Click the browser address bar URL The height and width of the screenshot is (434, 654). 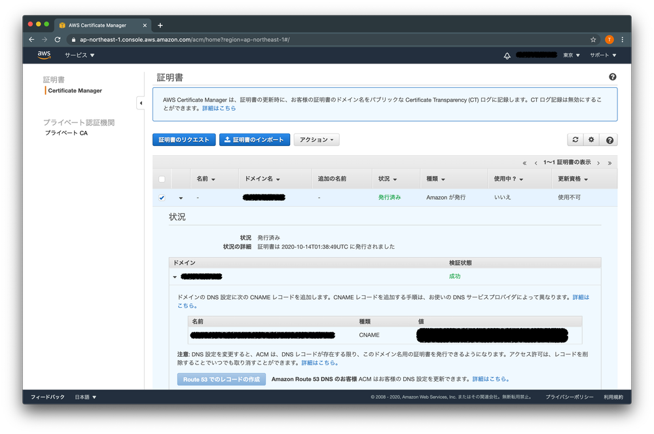185,40
